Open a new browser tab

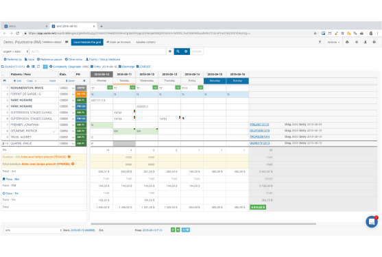[x=102, y=26]
